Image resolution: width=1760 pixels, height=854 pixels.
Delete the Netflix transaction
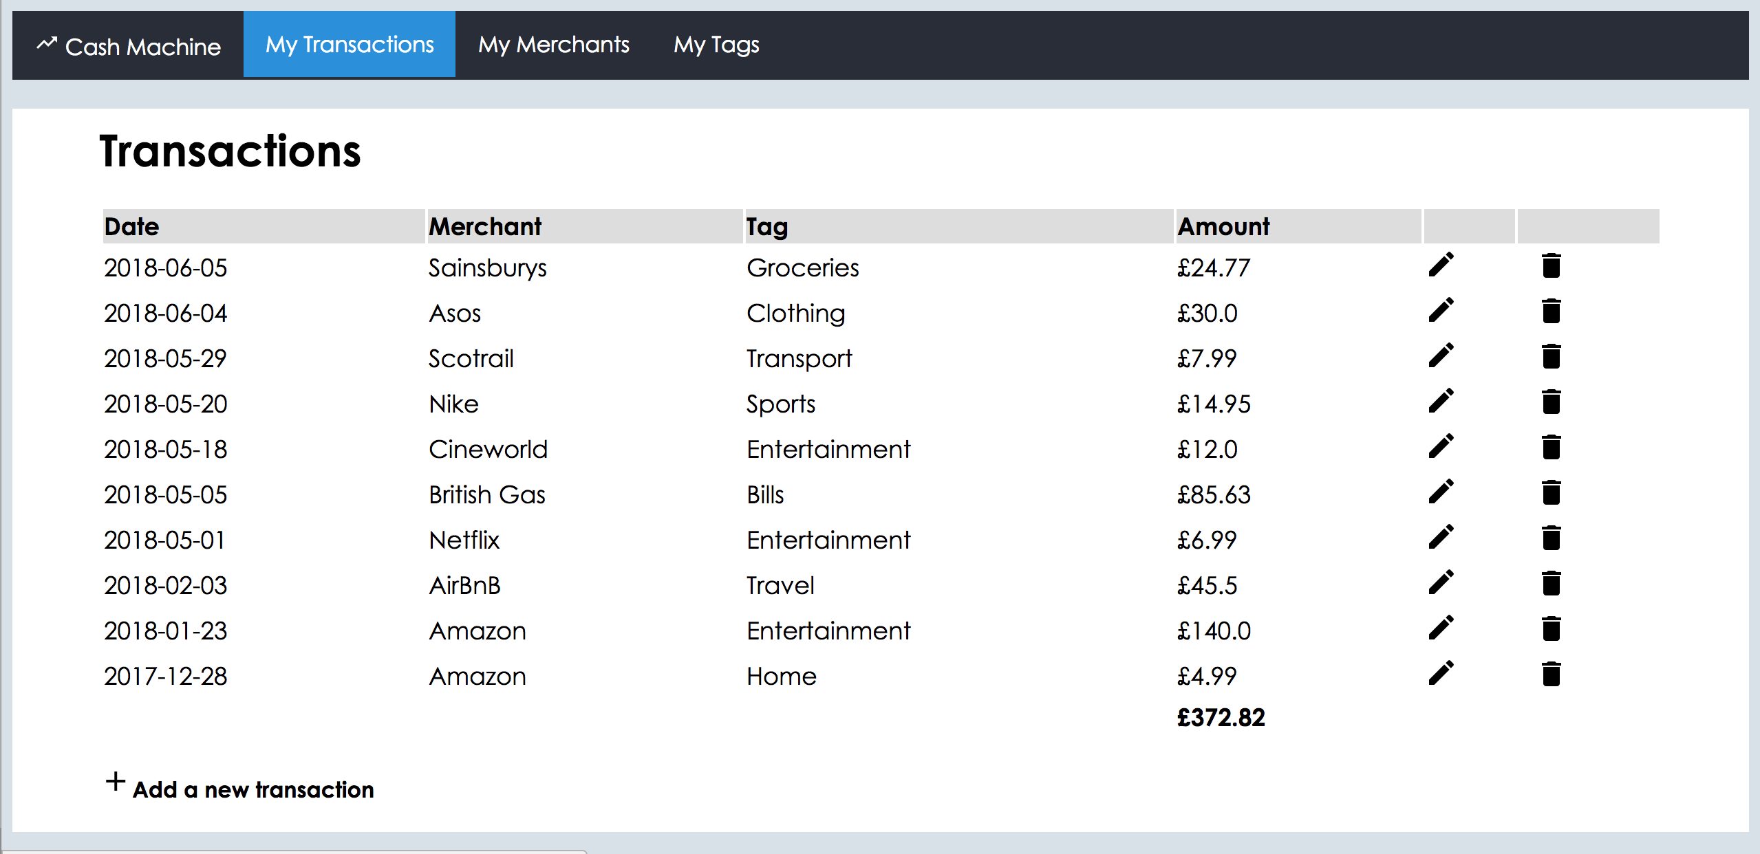[1551, 538]
